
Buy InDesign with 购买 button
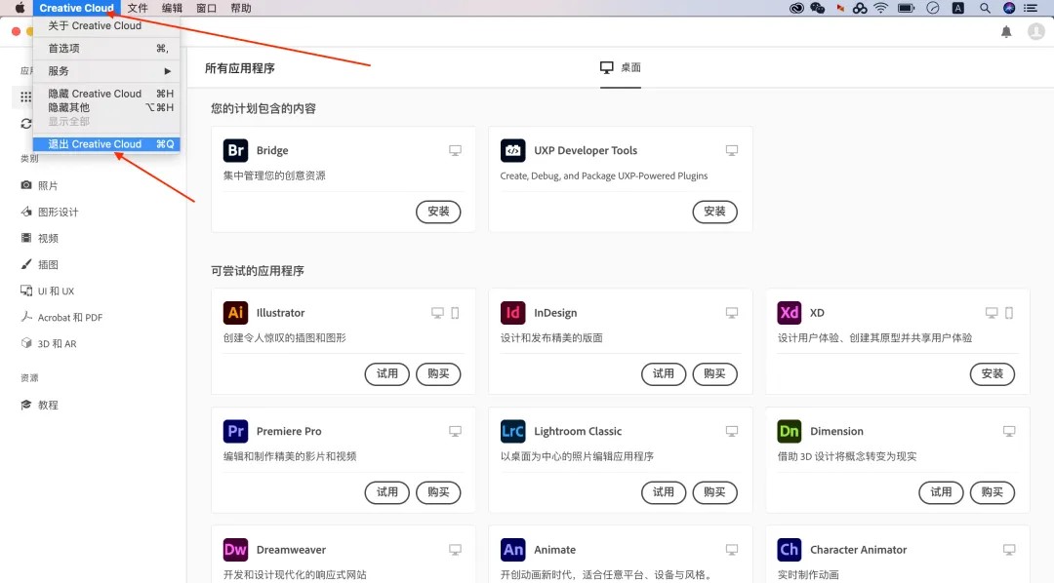pyautogui.click(x=714, y=374)
